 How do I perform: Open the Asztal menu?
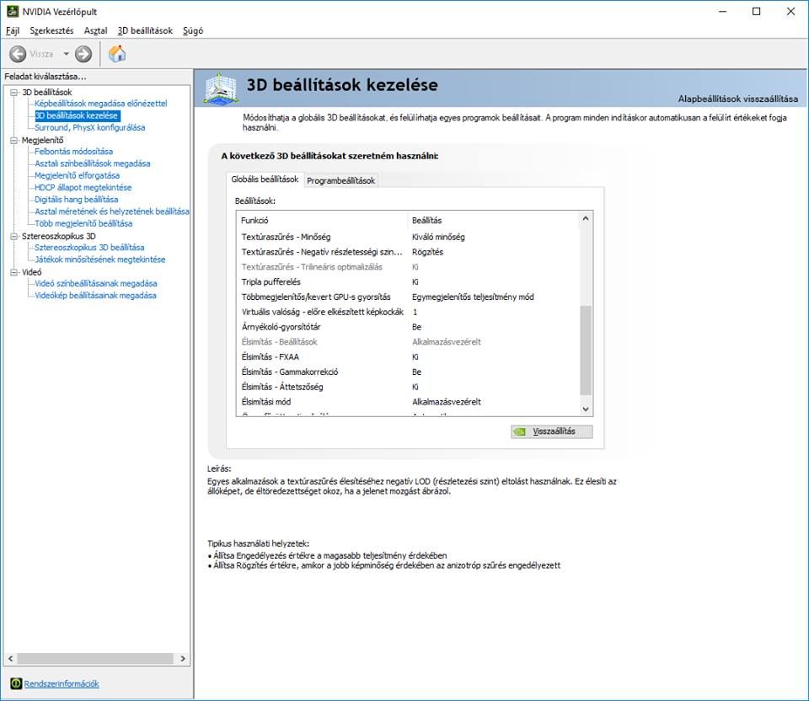[x=95, y=30]
